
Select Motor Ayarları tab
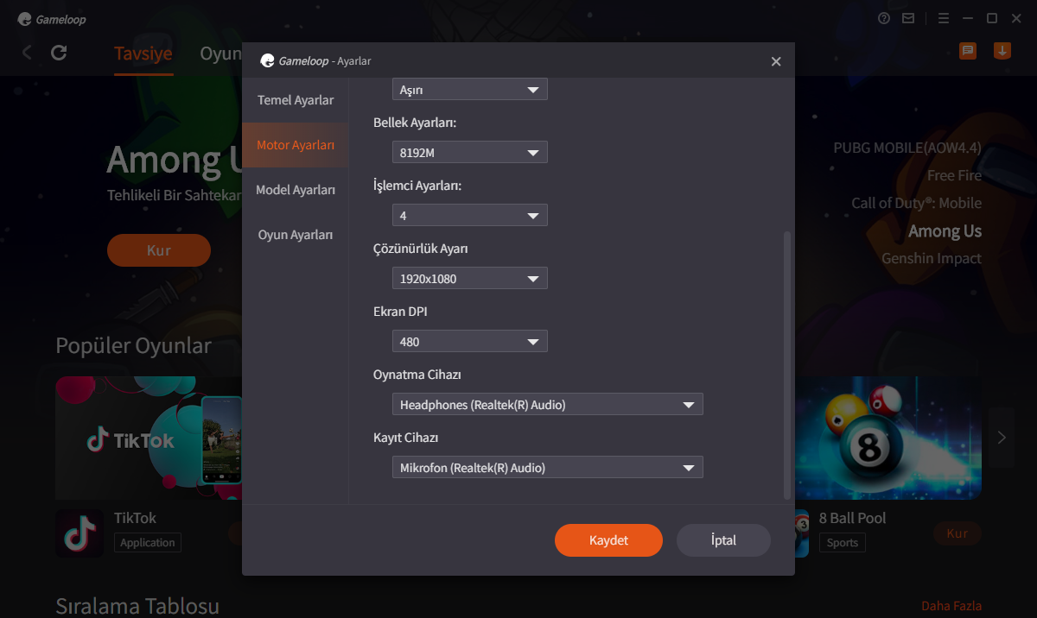click(x=296, y=145)
